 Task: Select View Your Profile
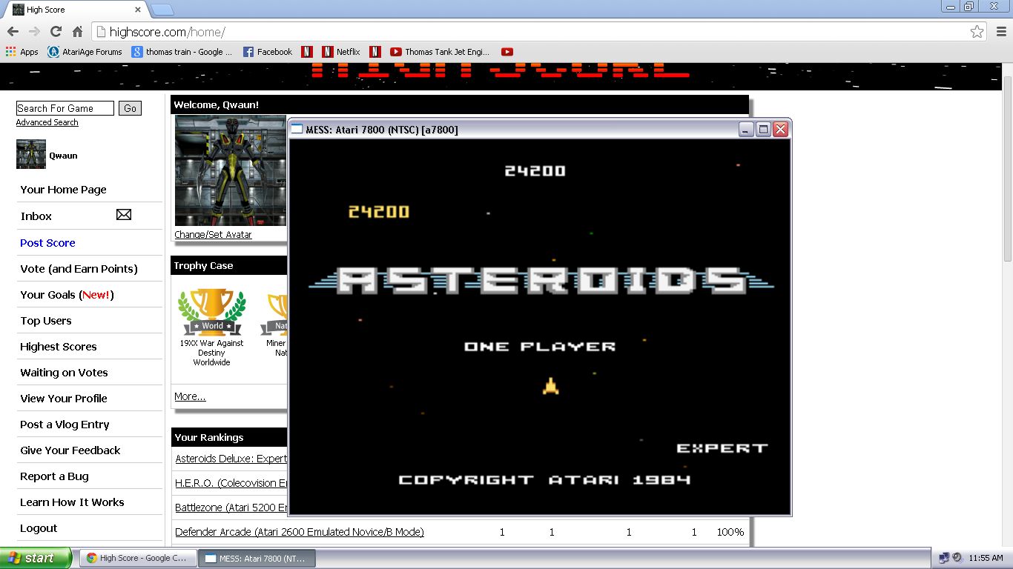(64, 399)
